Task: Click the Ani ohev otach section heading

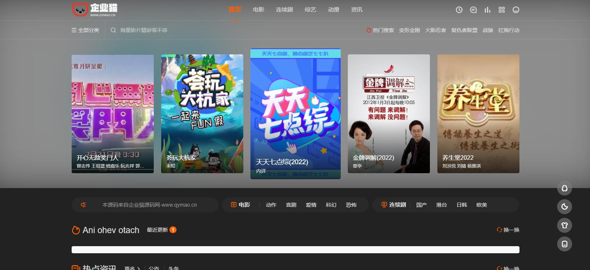Action: [x=111, y=230]
